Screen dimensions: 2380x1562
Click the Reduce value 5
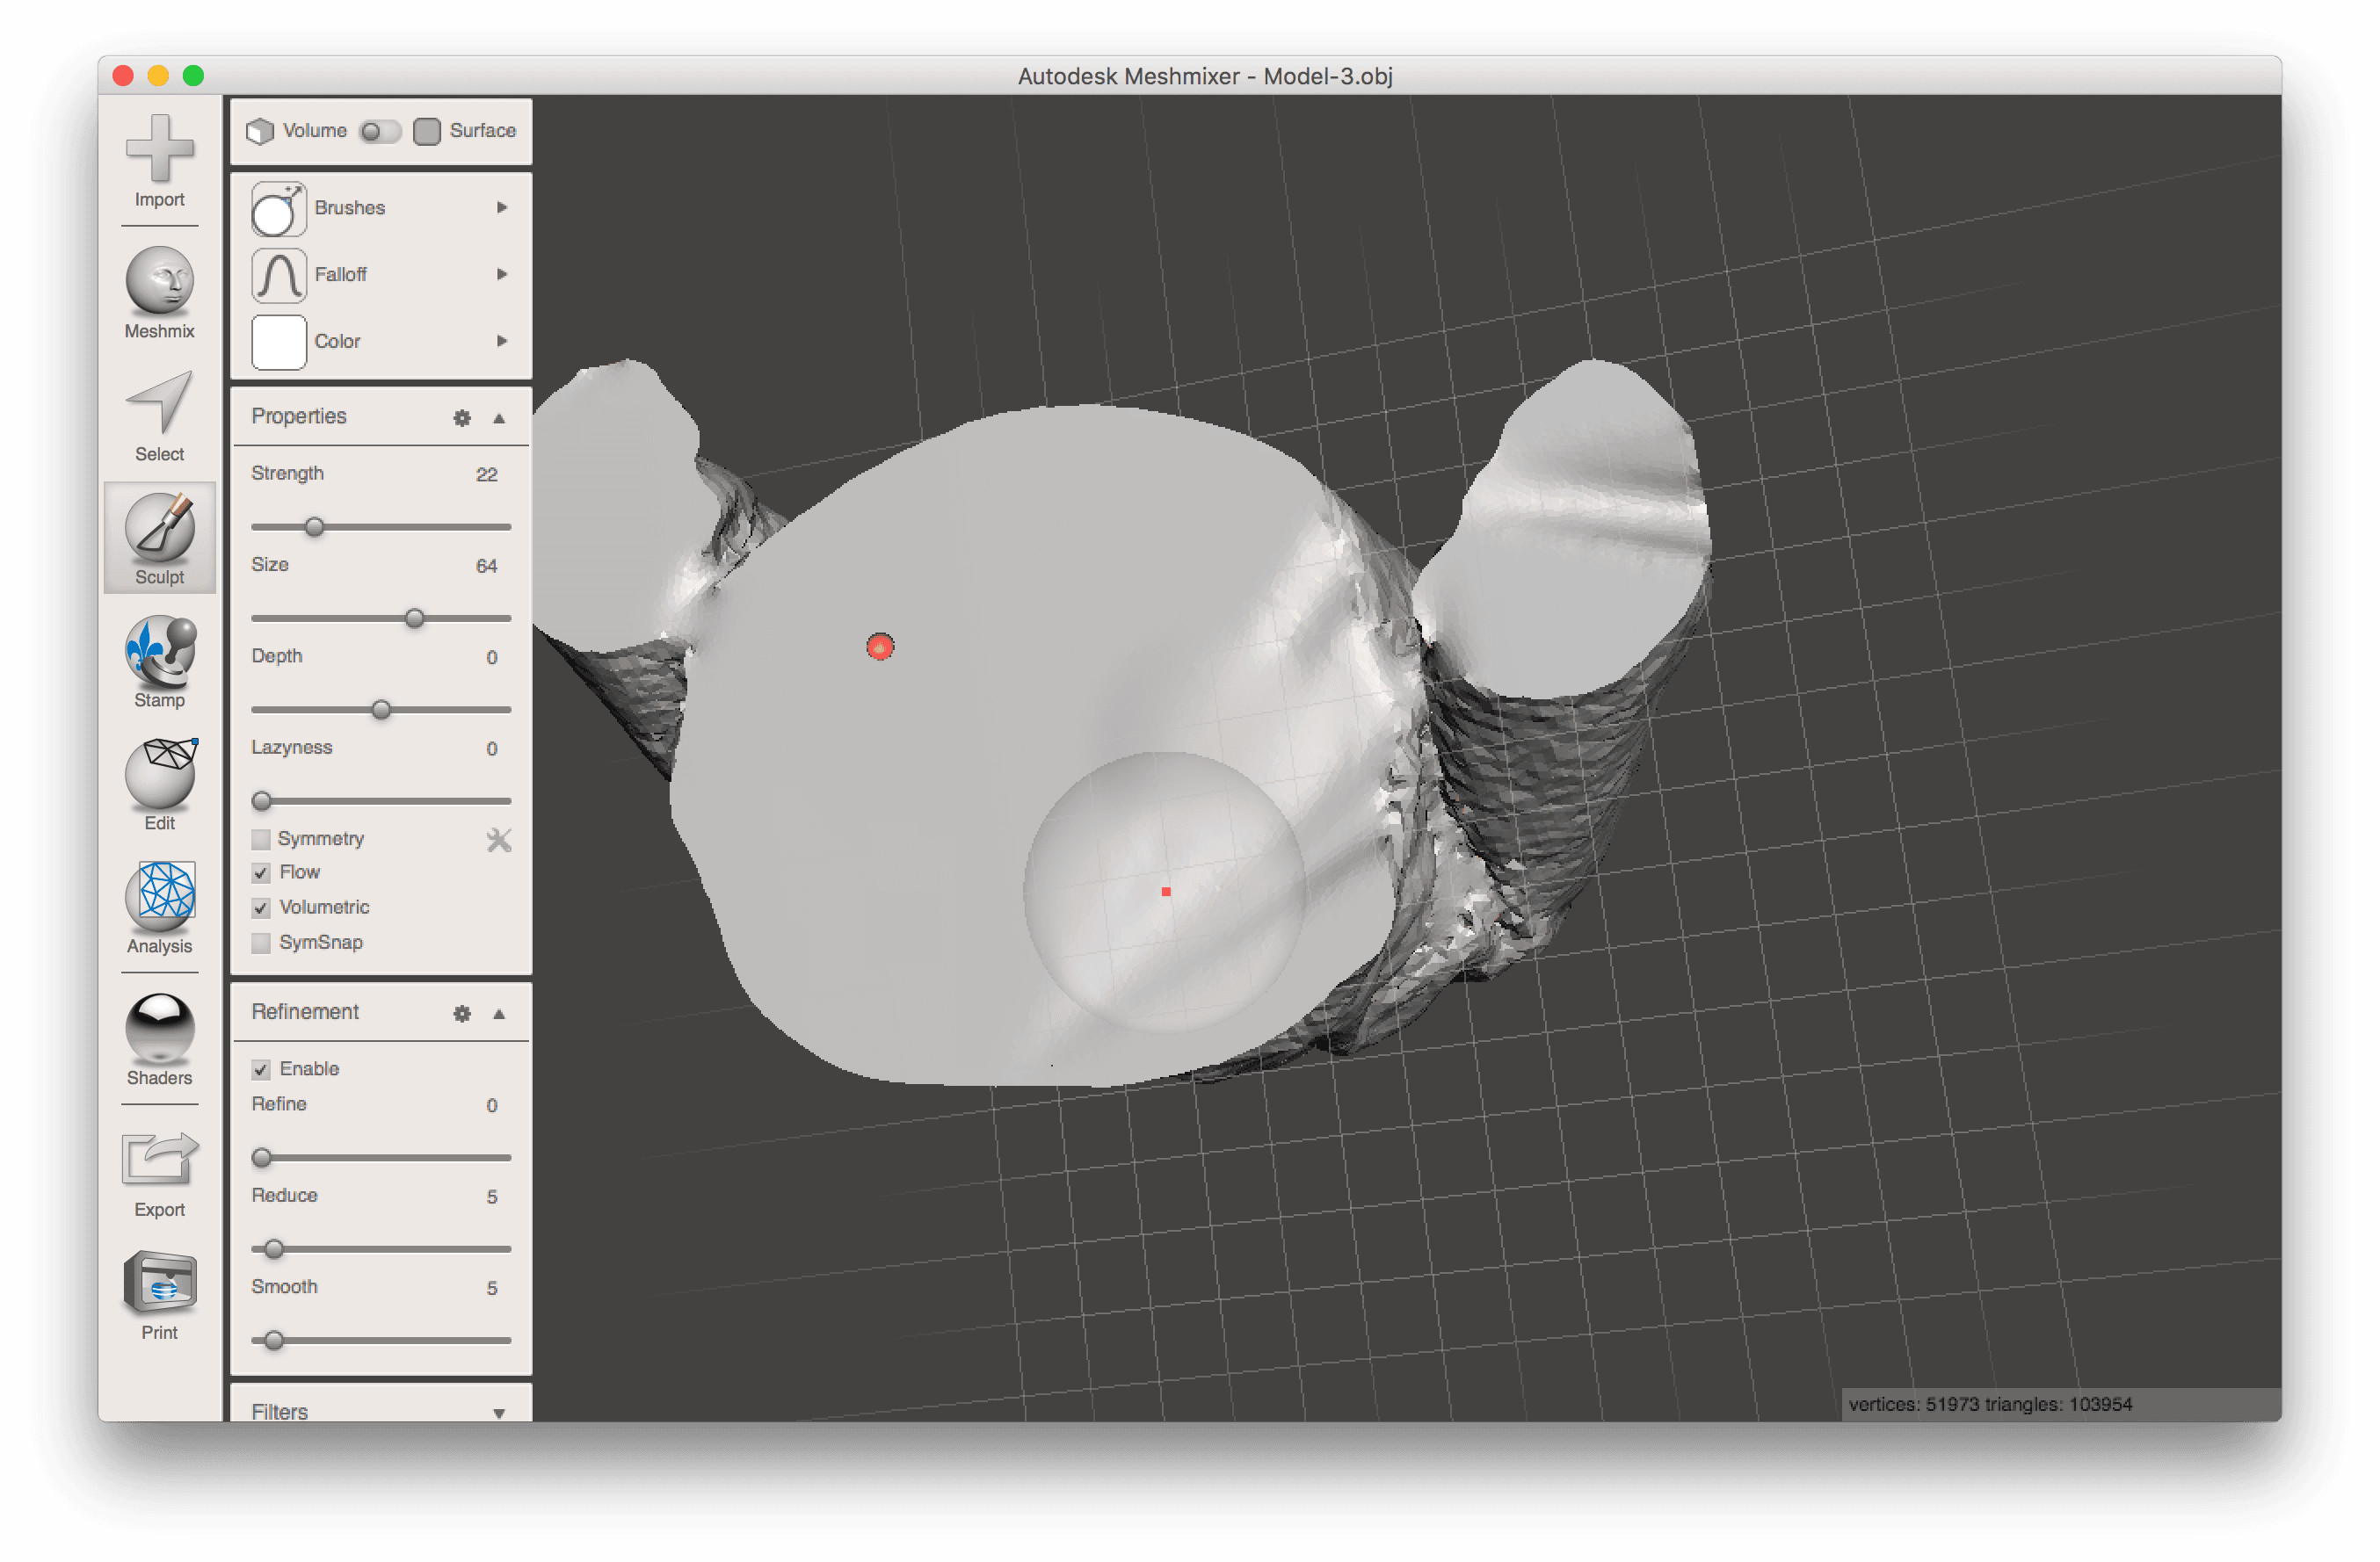[x=492, y=1197]
